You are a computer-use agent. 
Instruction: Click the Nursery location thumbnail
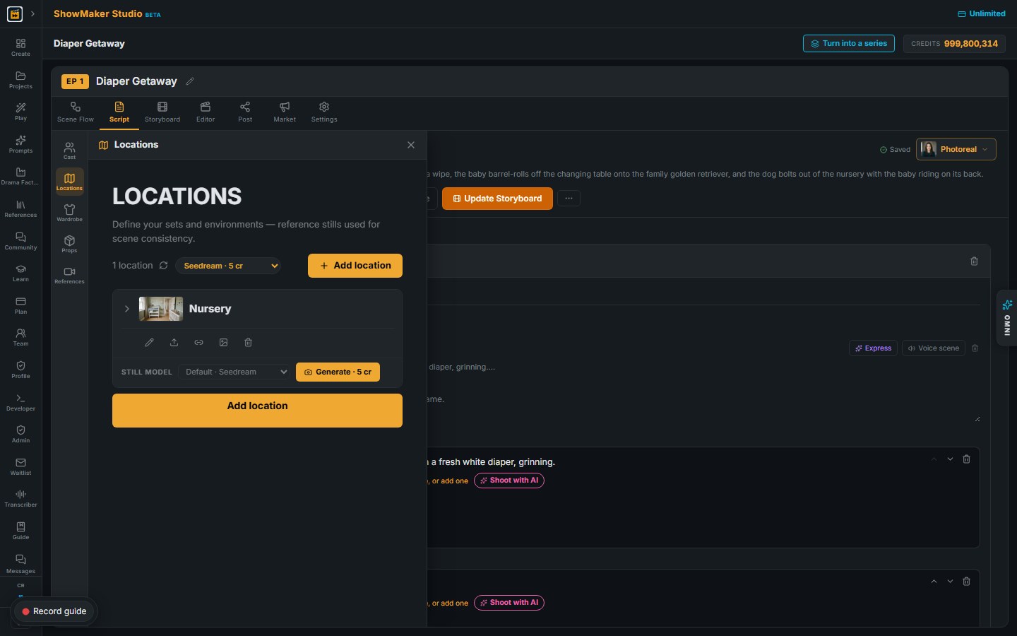pyautogui.click(x=161, y=309)
